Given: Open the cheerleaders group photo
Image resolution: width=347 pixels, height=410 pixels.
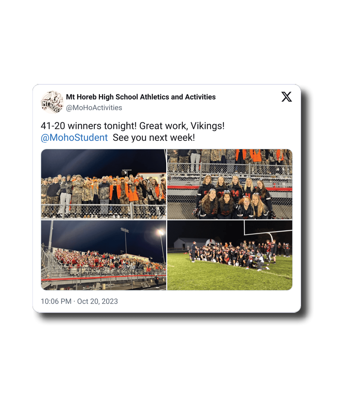Looking at the screenshot, I should coord(230,184).
